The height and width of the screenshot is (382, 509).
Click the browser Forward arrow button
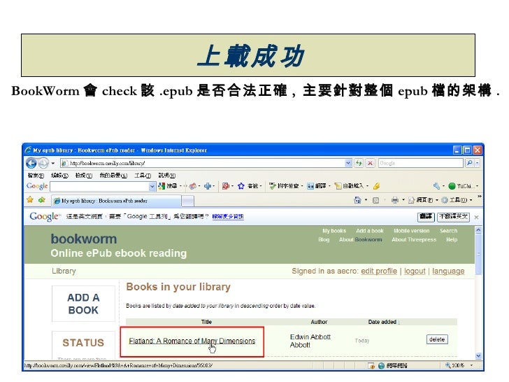(43, 163)
